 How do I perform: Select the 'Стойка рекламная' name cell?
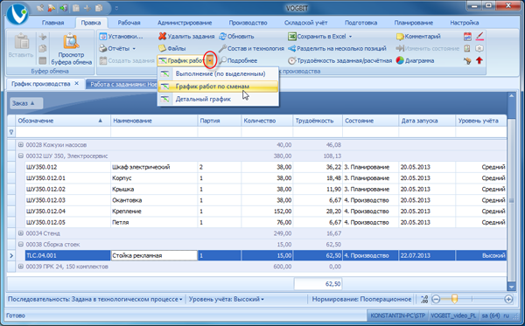pos(154,255)
